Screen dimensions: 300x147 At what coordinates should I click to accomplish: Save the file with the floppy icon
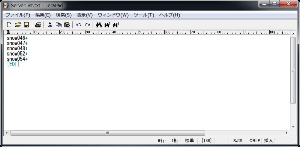click(x=26, y=25)
